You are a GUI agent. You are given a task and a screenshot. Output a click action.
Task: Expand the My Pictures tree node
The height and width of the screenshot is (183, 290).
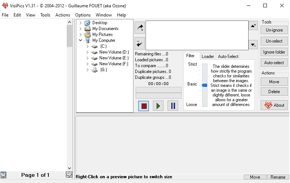(x=80, y=34)
